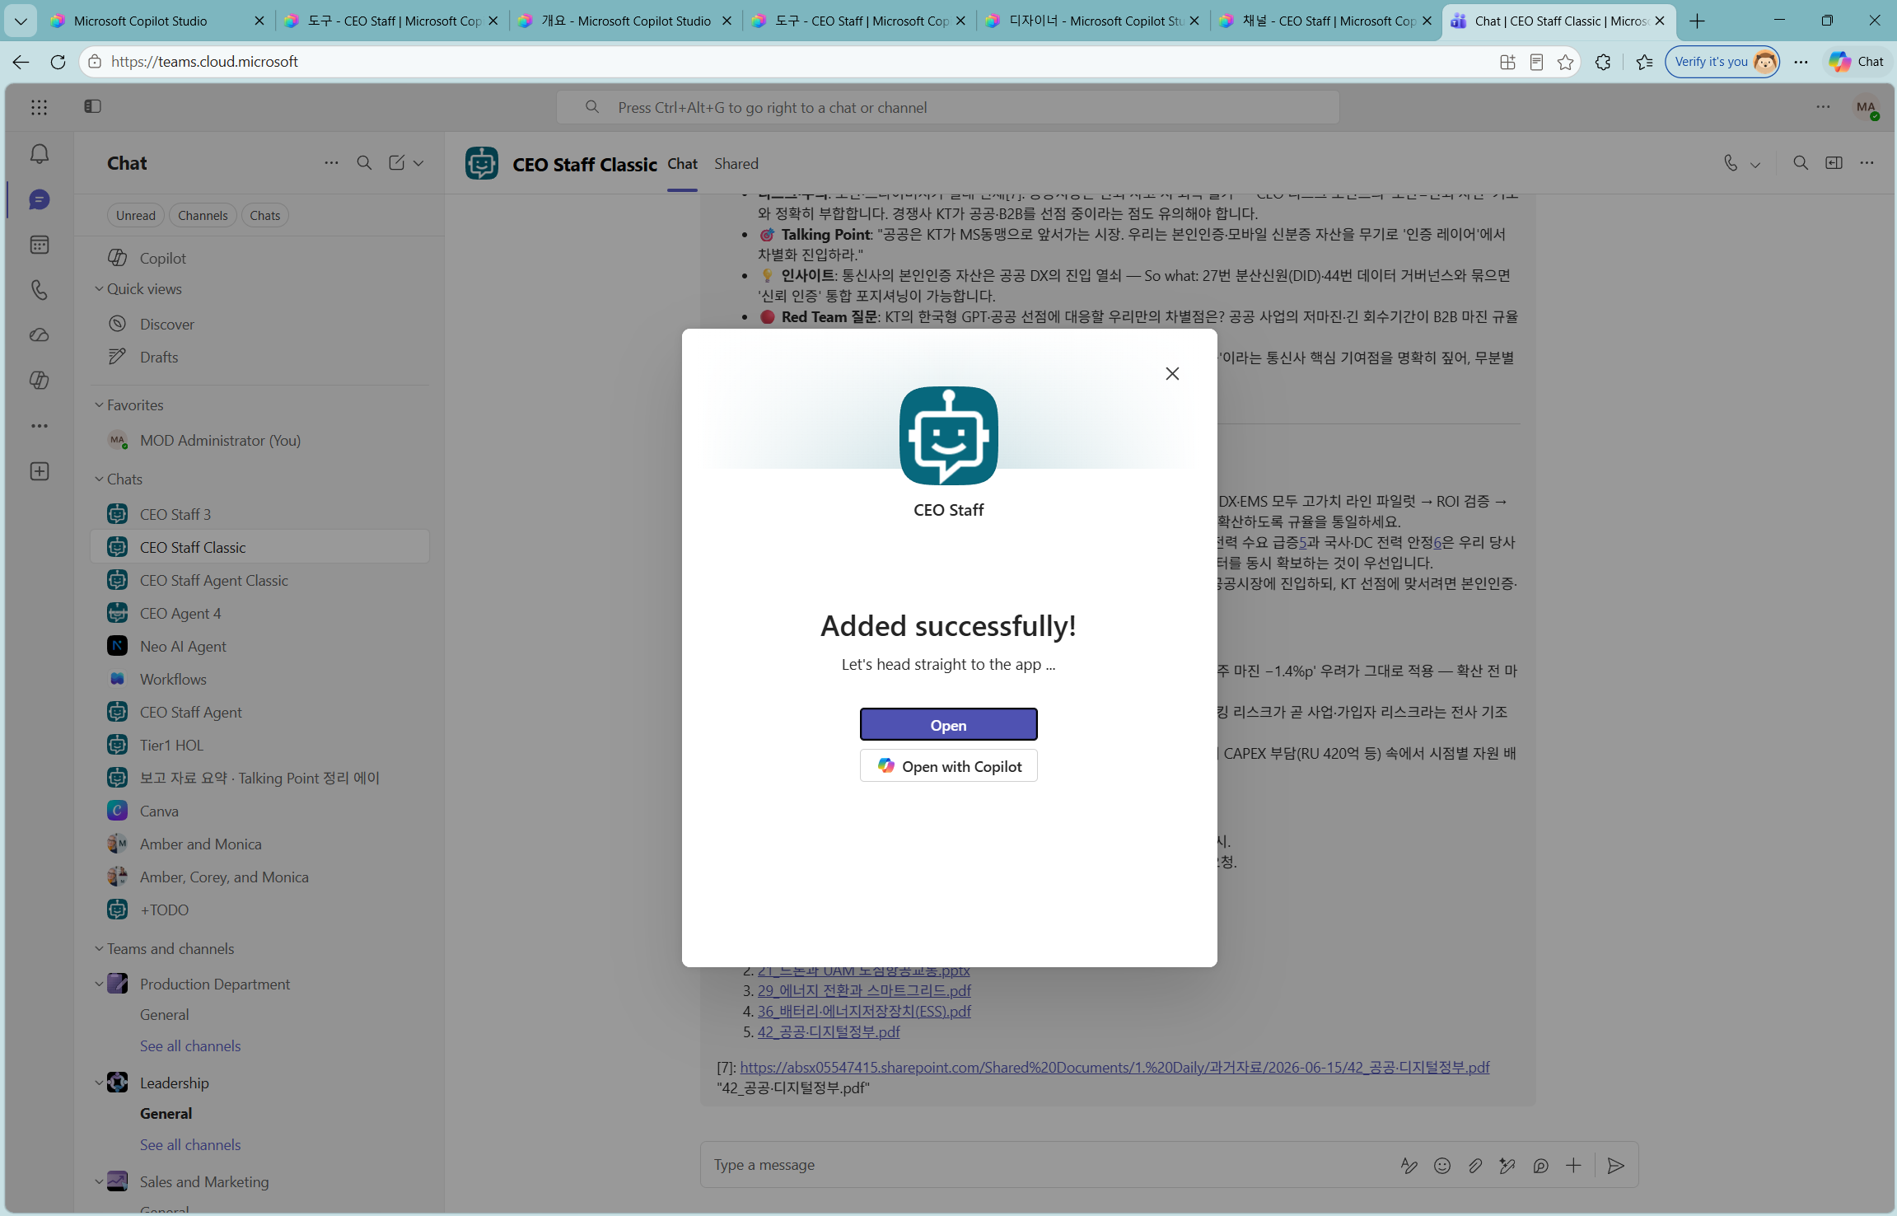Start a new chat with the compose icon

[396, 163]
